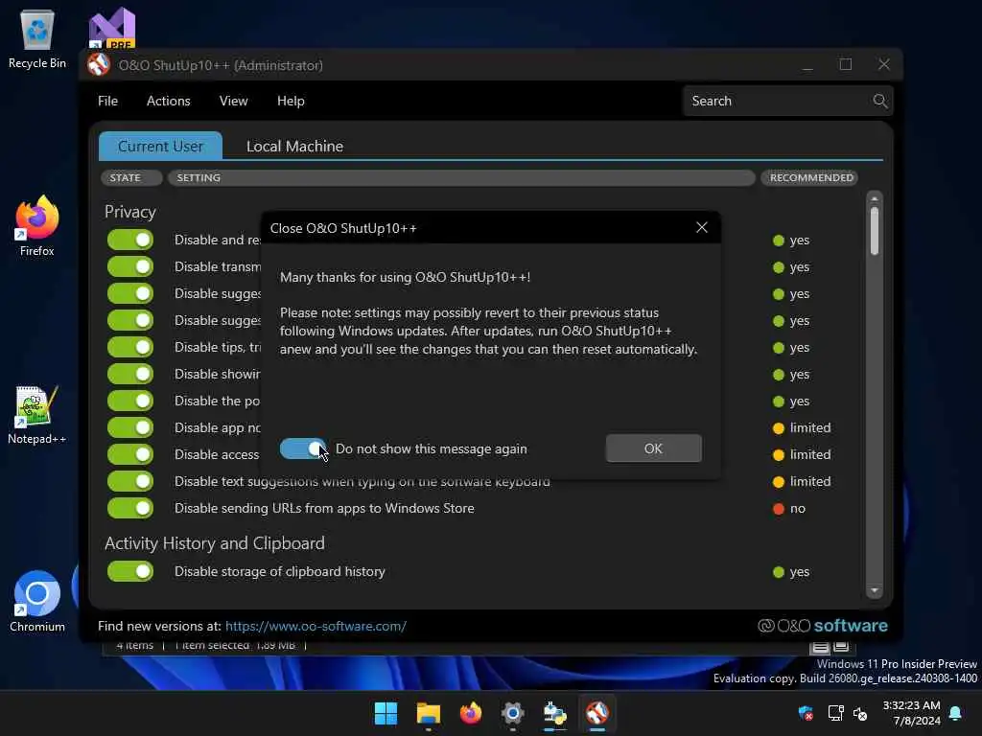Toggle Disable text suggestions on software keyboard

coord(130,481)
